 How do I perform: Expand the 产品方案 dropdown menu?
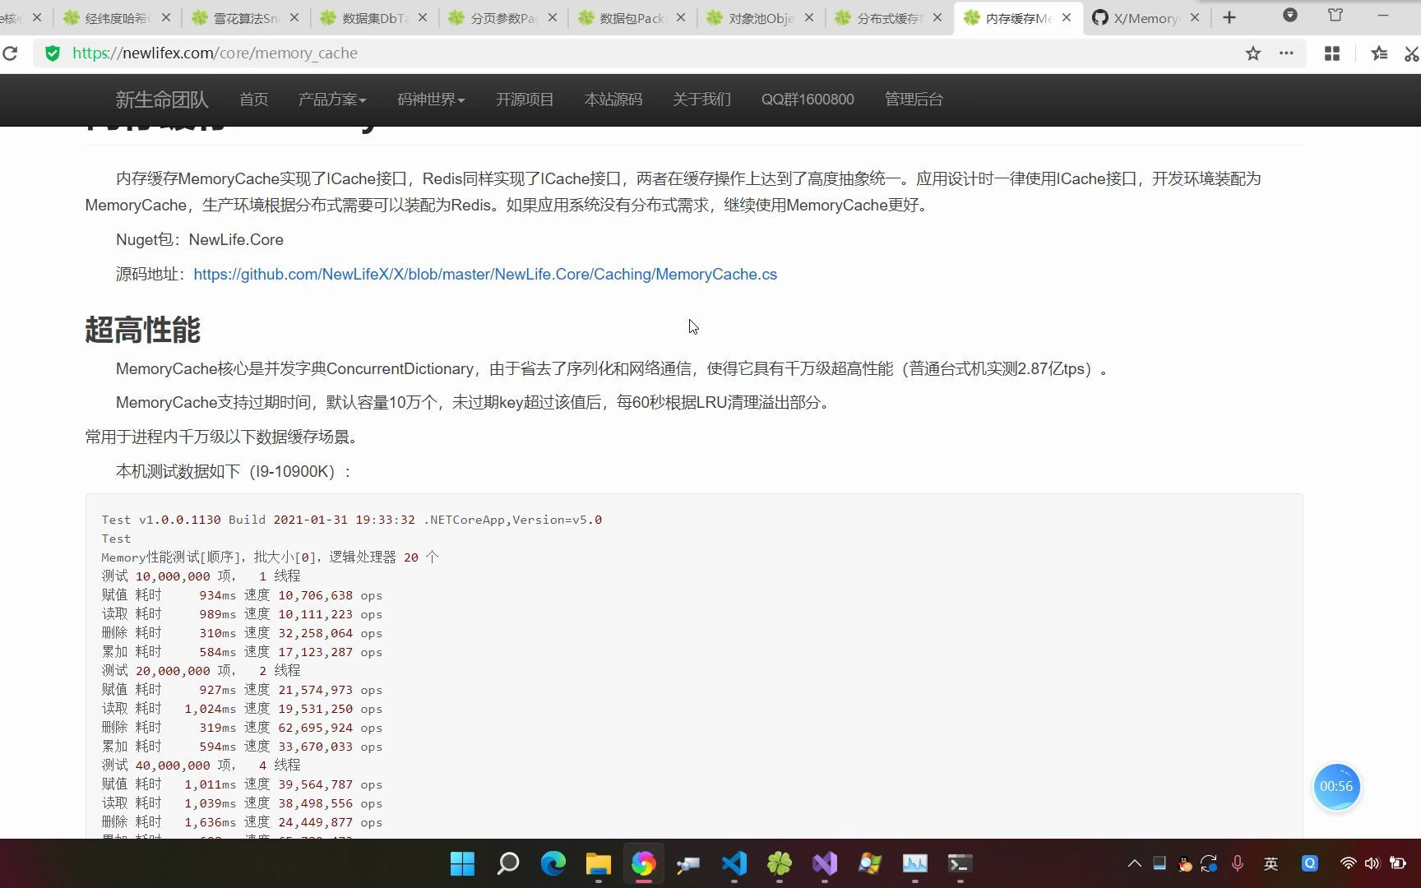[x=332, y=99]
